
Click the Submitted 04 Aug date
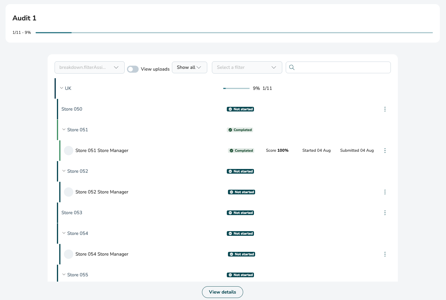coord(357,151)
